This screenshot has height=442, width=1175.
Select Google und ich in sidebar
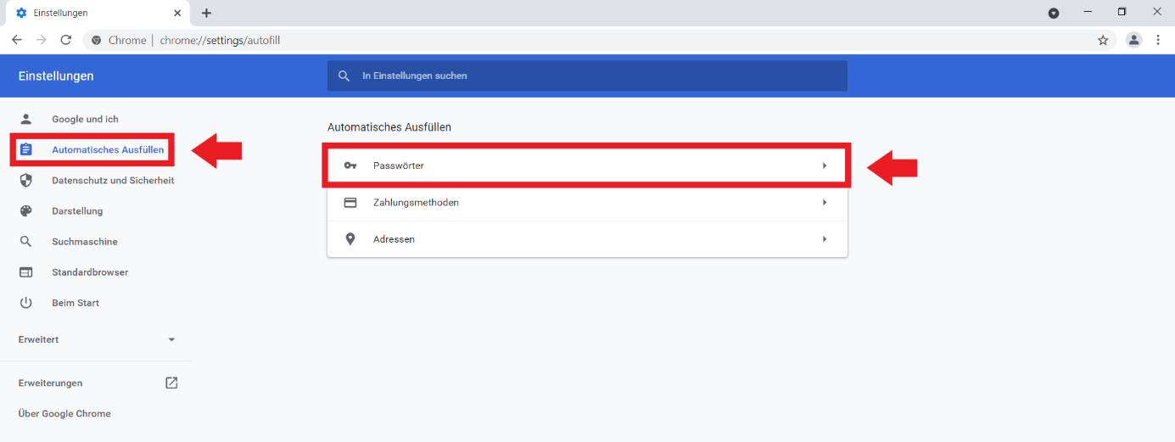click(85, 119)
